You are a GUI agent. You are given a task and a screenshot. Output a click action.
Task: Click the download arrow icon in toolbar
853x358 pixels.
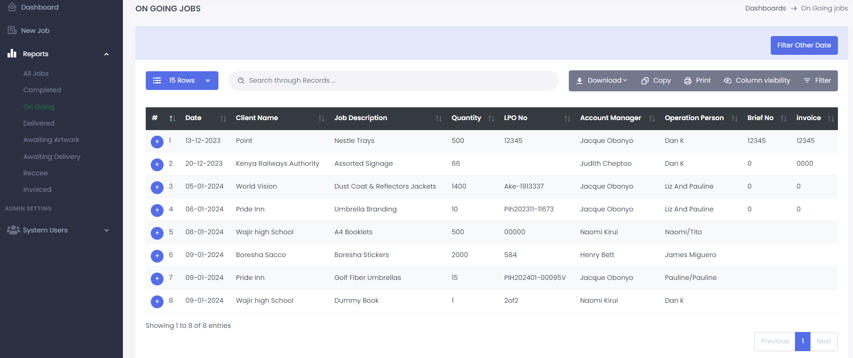pos(579,80)
